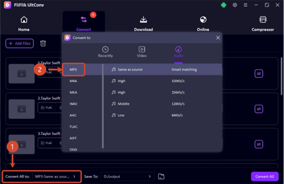Select AAC format
284x184 pixels.
pyautogui.click(x=73, y=115)
